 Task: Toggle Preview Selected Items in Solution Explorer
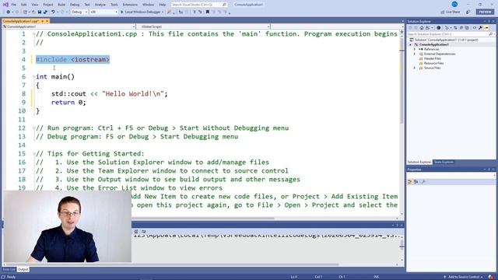[486, 28]
